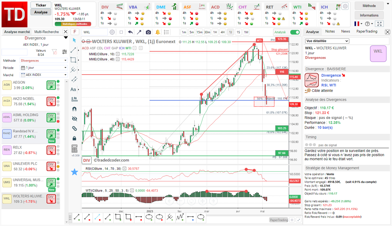Open alerts with the bell icon
This screenshot has height=226, width=392.
(x=158, y=32)
